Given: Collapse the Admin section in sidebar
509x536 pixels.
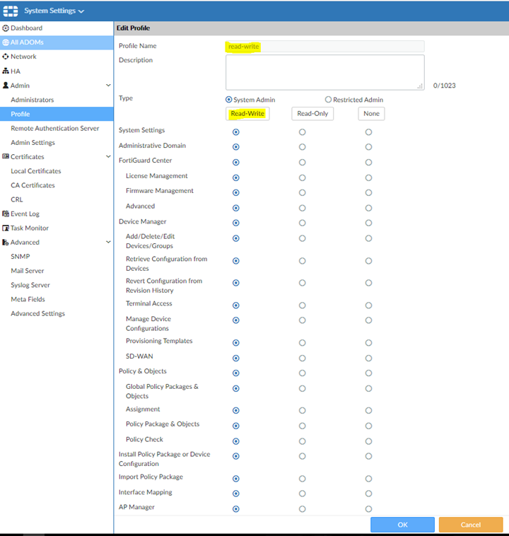Looking at the screenshot, I should (x=108, y=86).
